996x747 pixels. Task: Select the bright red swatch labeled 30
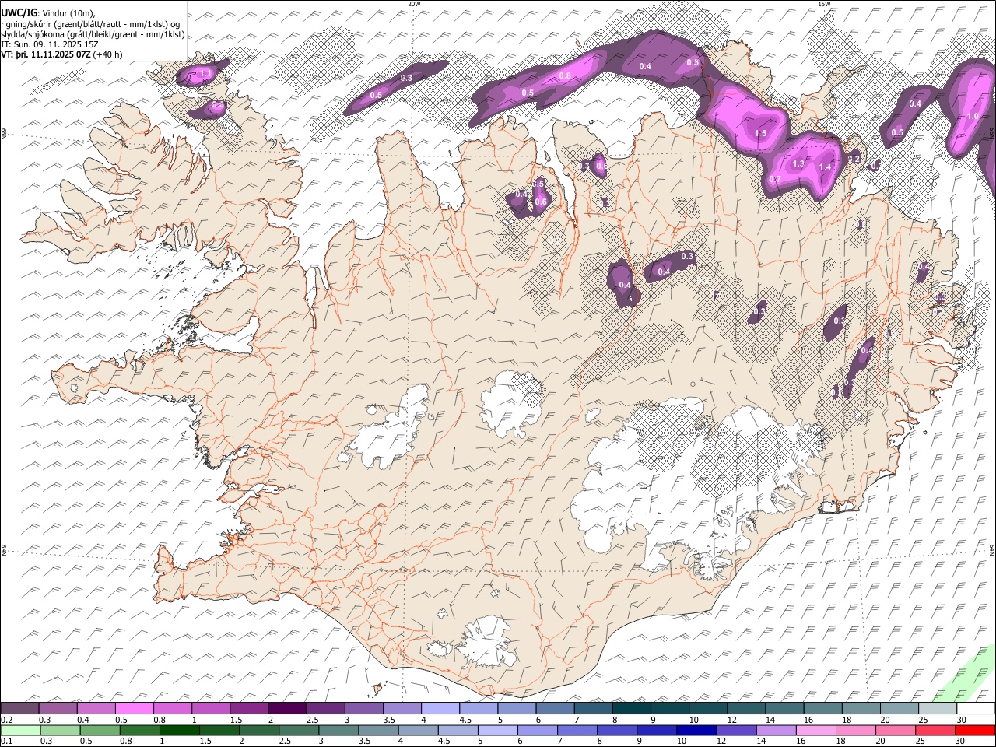tap(975, 730)
